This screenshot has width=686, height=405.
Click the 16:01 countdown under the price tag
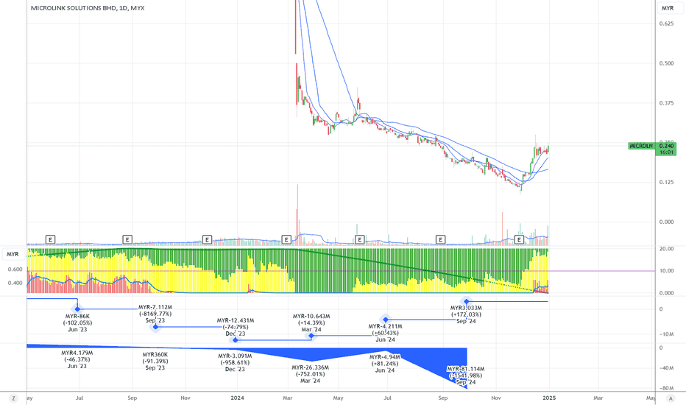[x=666, y=152]
